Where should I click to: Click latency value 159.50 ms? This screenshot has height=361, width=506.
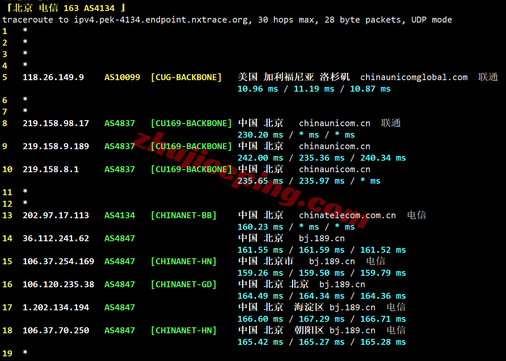322,273
